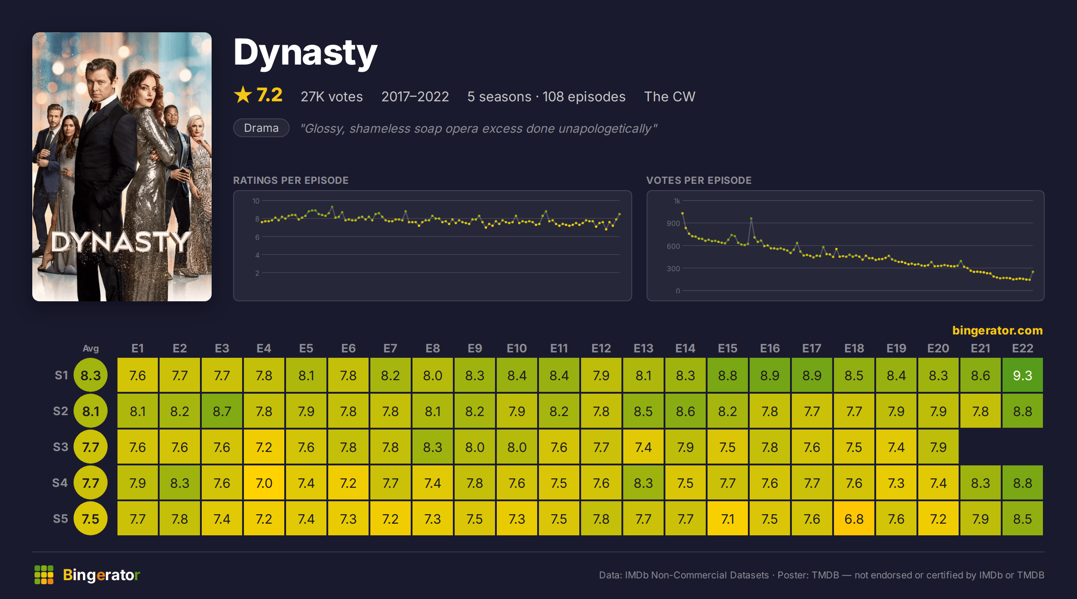Click the Bingerator brand name in the footer

101,575
